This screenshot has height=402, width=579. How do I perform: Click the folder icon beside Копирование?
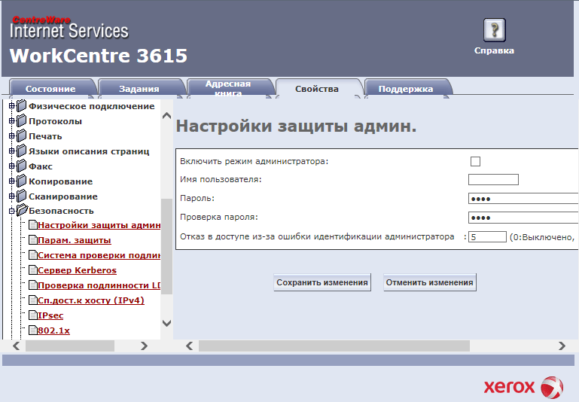click(x=22, y=181)
